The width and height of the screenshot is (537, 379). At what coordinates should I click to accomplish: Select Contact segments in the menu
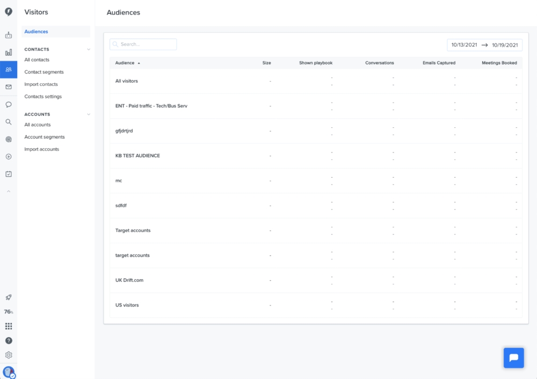(44, 72)
